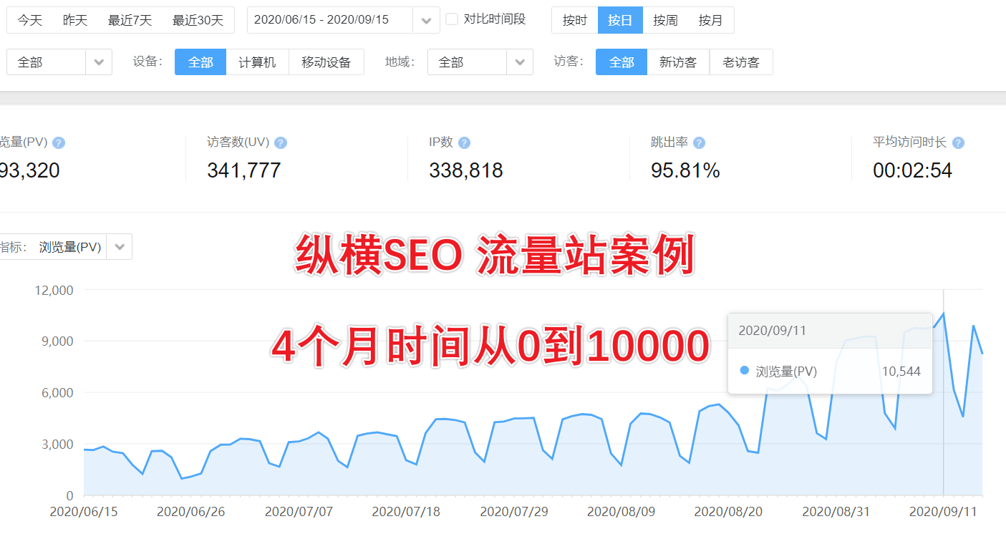The height and width of the screenshot is (534, 1006).
Task: Switch to the 按月 monthly view tab
Action: pyautogui.click(x=711, y=20)
